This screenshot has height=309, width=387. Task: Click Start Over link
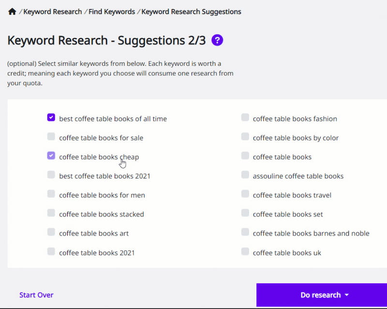coord(36,295)
